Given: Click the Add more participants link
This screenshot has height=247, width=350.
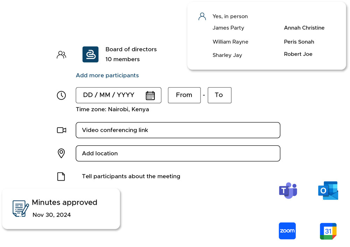Looking at the screenshot, I should pyautogui.click(x=107, y=75).
